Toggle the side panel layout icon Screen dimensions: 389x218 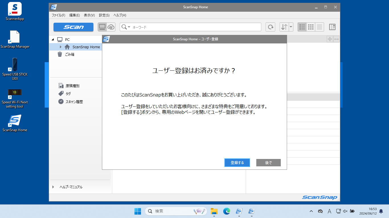pos(332,27)
